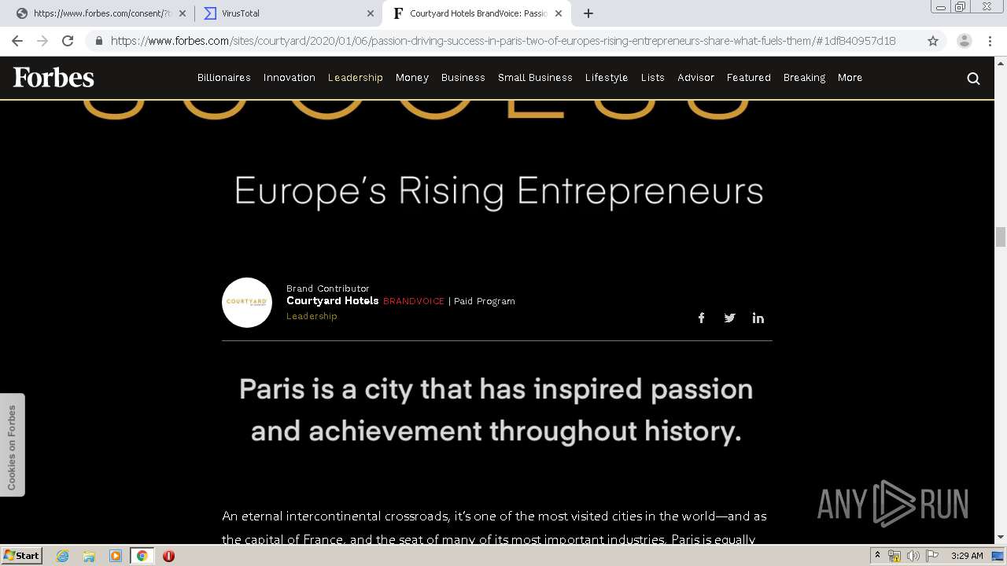Open the Lifestyle menu
Viewport: 1007px width, 566px height.
[607, 78]
